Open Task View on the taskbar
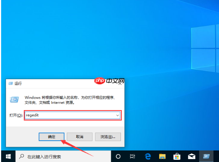Screen dimensions: 219x162 coord(133,156)
